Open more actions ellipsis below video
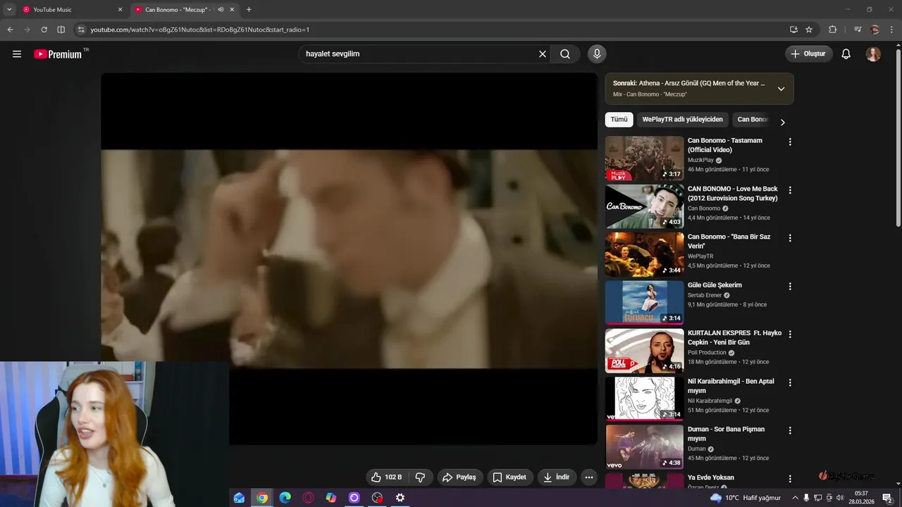This screenshot has width=902, height=507. [589, 477]
